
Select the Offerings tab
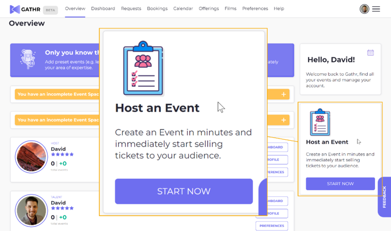pos(209,9)
